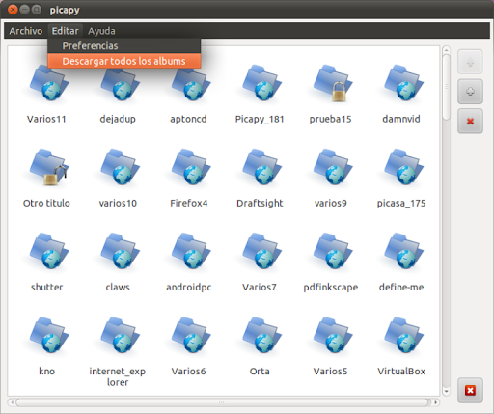Choose Descargar todos los albums
The width and height of the screenshot is (494, 414).
(124, 61)
